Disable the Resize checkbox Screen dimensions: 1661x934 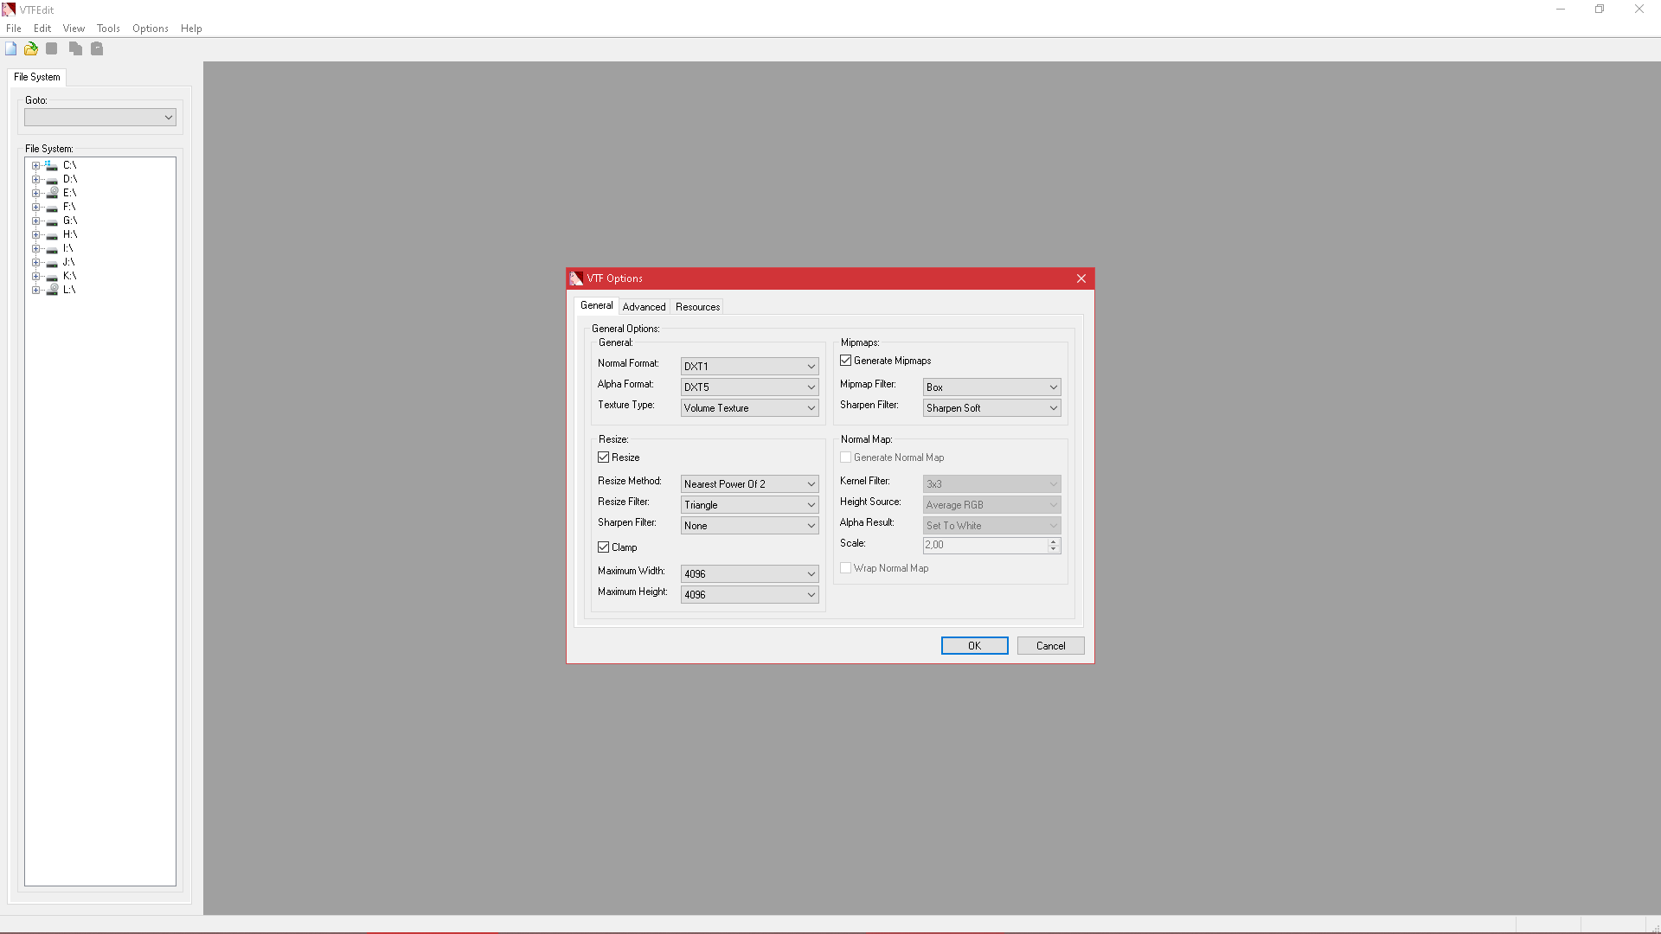click(x=604, y=457)
